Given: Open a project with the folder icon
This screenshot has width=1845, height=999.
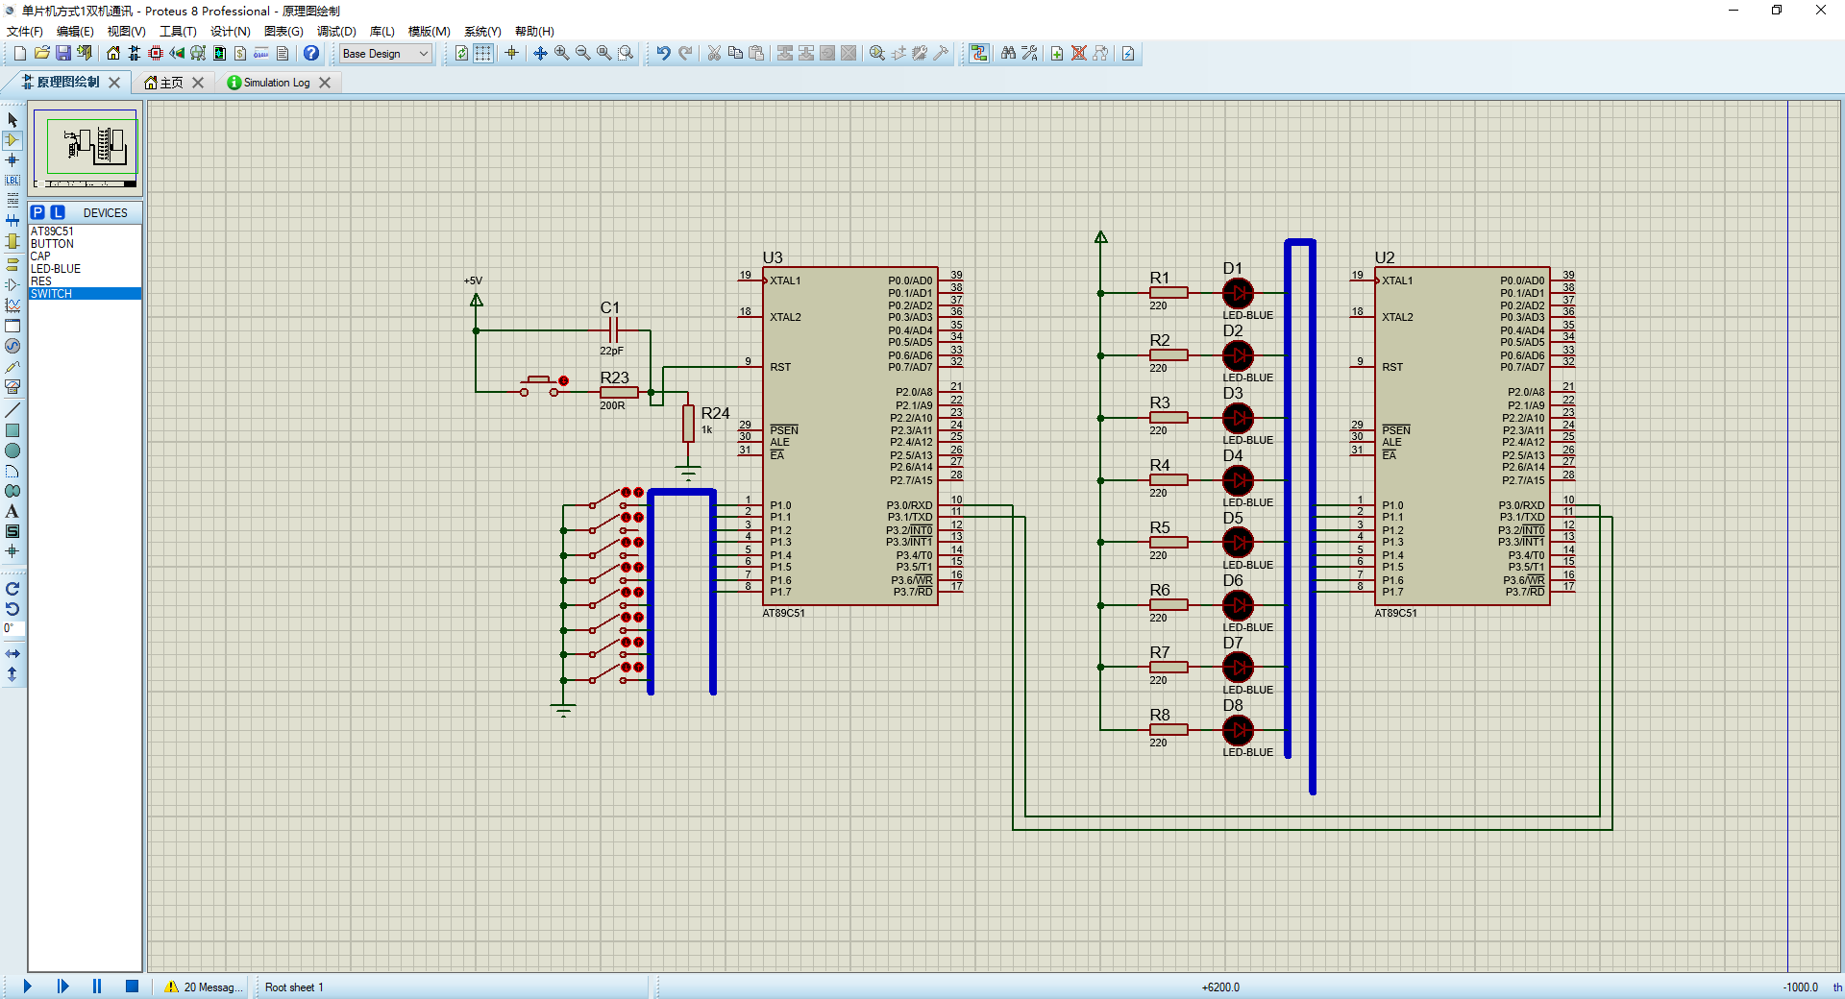Looking at the screenshot, I should (x=41, y=53).
